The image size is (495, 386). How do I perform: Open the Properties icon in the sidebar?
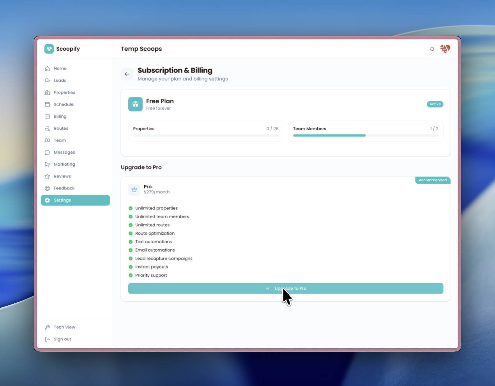[x=47, y=92]
